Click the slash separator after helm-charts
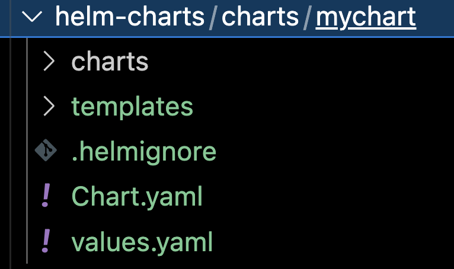The height and width of the screenshot is (269, 454). tap(213, 18)
